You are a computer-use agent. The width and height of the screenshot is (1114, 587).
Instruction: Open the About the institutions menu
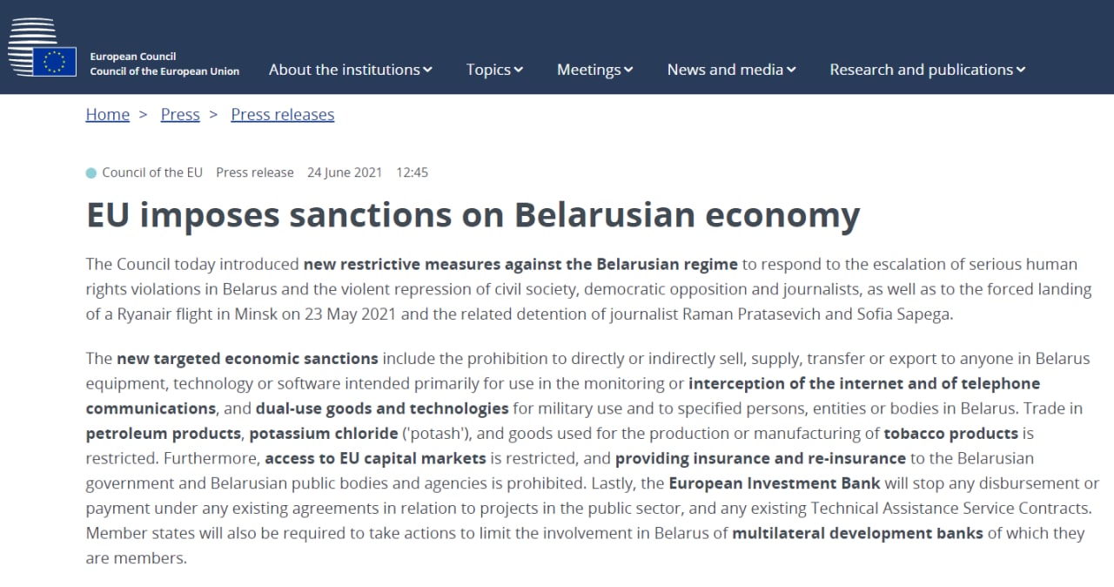344,70
